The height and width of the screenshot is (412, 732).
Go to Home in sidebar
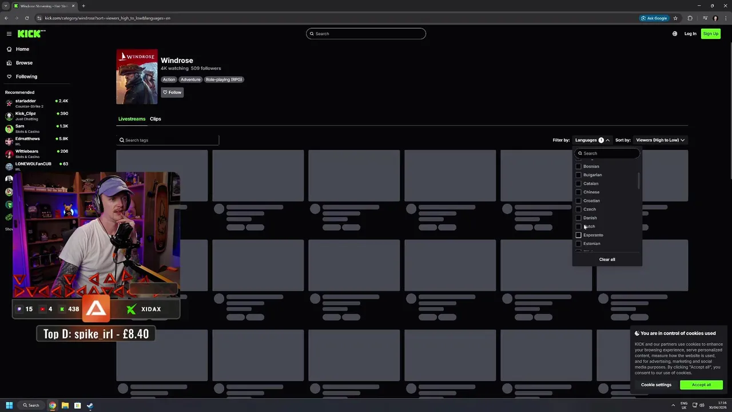pyautogui.click(x=22, y=49)
